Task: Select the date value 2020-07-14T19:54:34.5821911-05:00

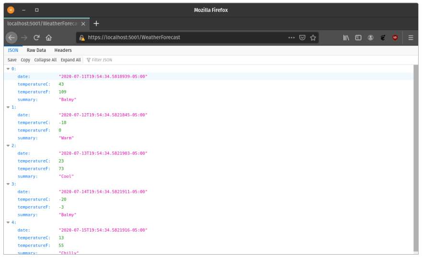Action: pyautogui.click(x=103, y=192)
